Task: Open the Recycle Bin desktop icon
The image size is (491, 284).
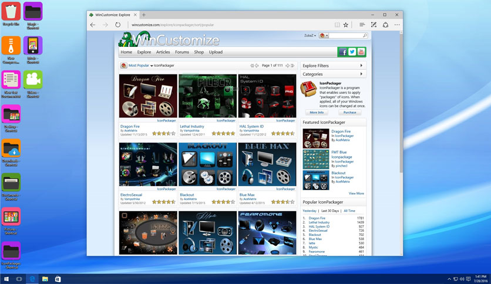Action: 11,13
